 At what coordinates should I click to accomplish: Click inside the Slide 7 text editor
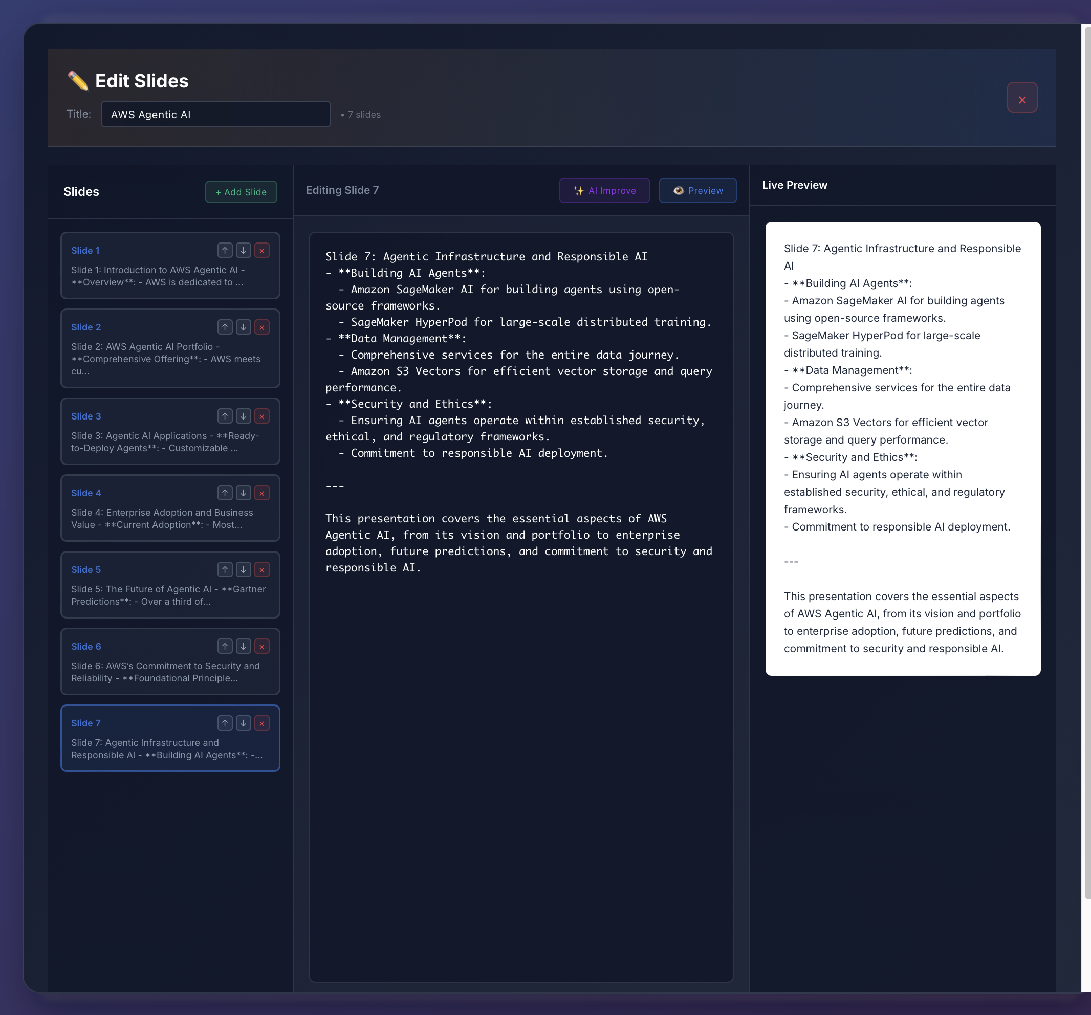coord(521,713)
